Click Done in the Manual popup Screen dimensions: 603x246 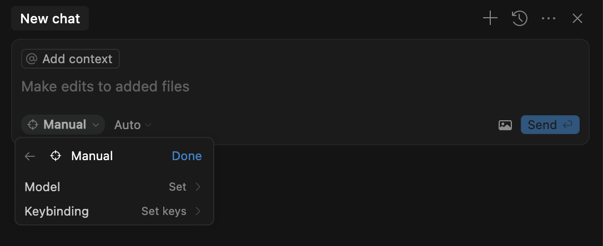(187, 156)
